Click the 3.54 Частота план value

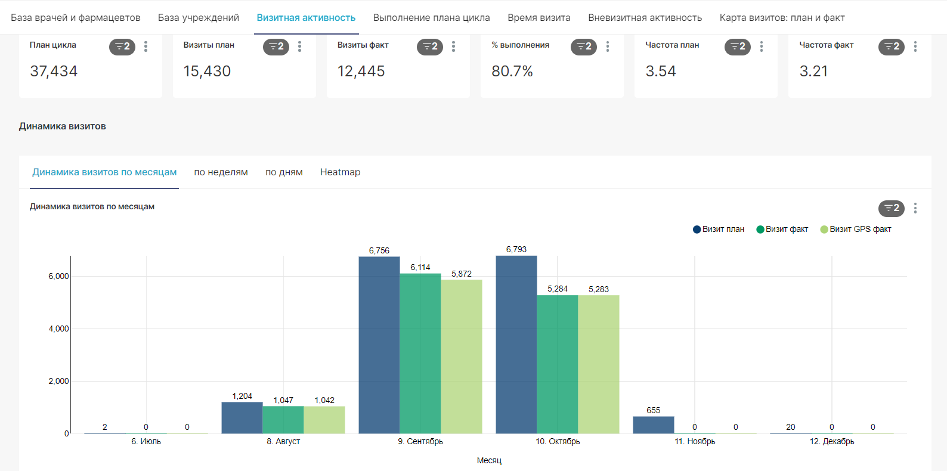[x=661, y=72]
